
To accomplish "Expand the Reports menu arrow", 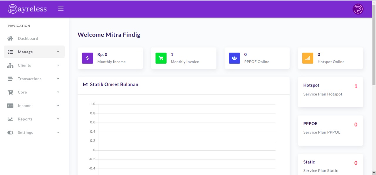I will coord(58,119).
